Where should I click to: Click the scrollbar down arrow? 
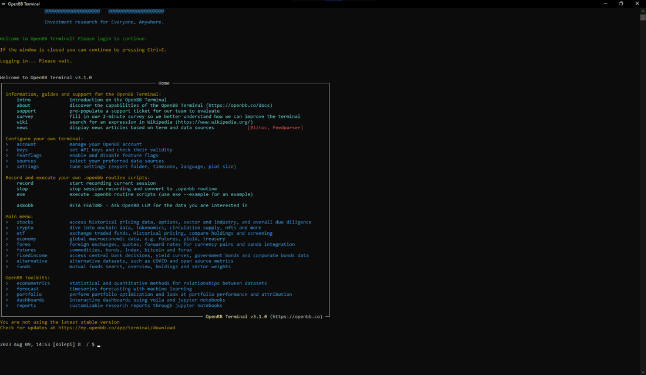(x=642, y=371)
